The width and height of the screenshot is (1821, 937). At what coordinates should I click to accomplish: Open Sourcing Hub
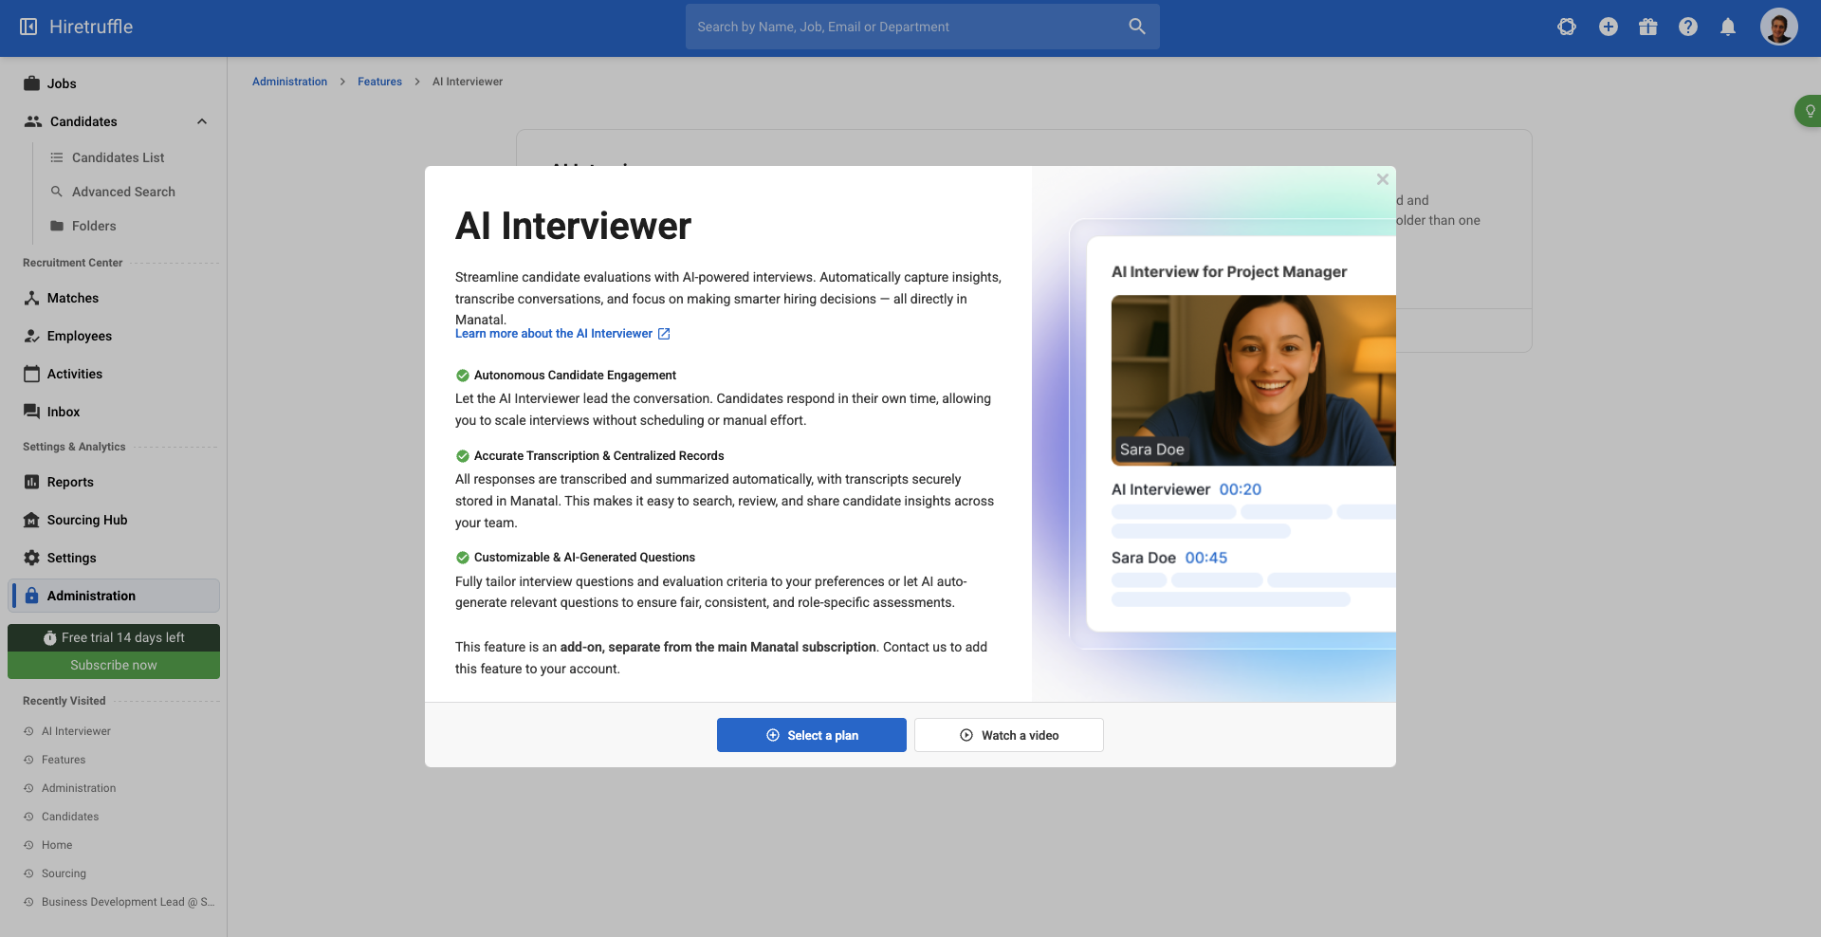[x=114, y=520]
